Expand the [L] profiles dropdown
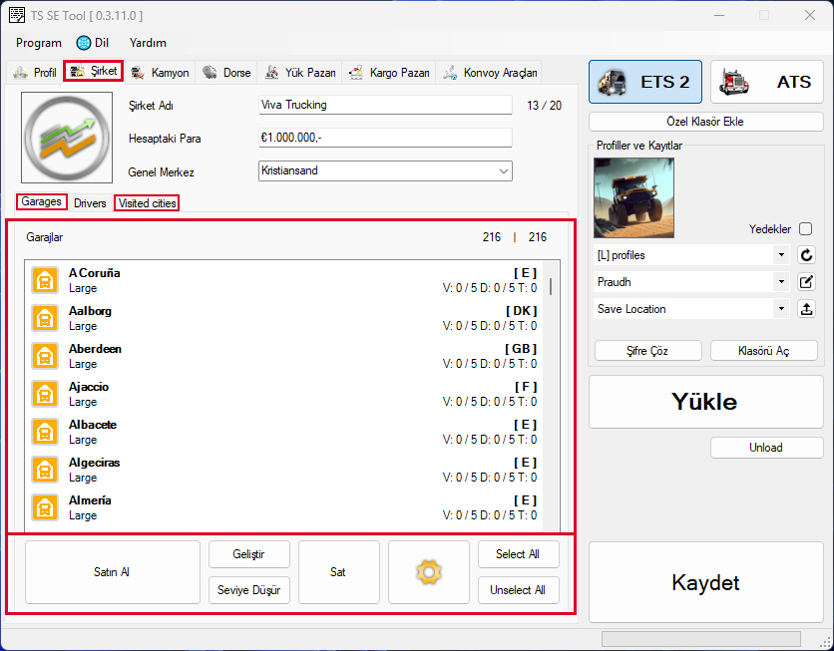Image resolution: width=834 pixels, height=651 pixels. pyautogui.click(x=689, y=255)
